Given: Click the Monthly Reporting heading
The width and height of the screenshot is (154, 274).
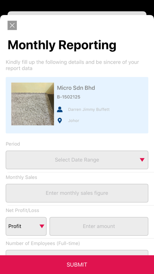Looking at the screenshot, I should pos(62,45).
